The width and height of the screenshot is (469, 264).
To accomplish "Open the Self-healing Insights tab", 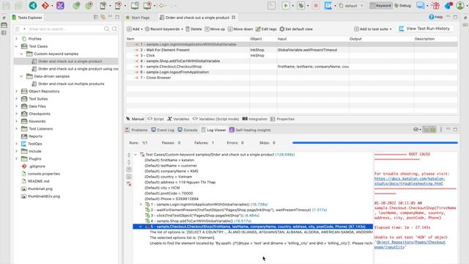I will [250, 130].
